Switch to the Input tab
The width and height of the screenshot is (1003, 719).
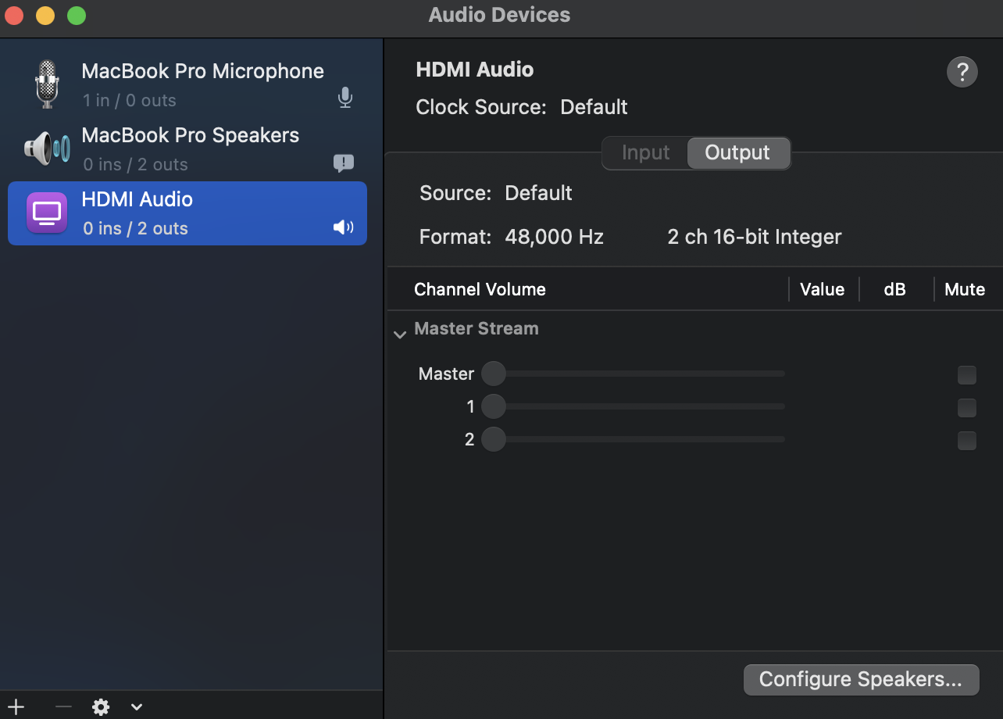pos(645,152)
